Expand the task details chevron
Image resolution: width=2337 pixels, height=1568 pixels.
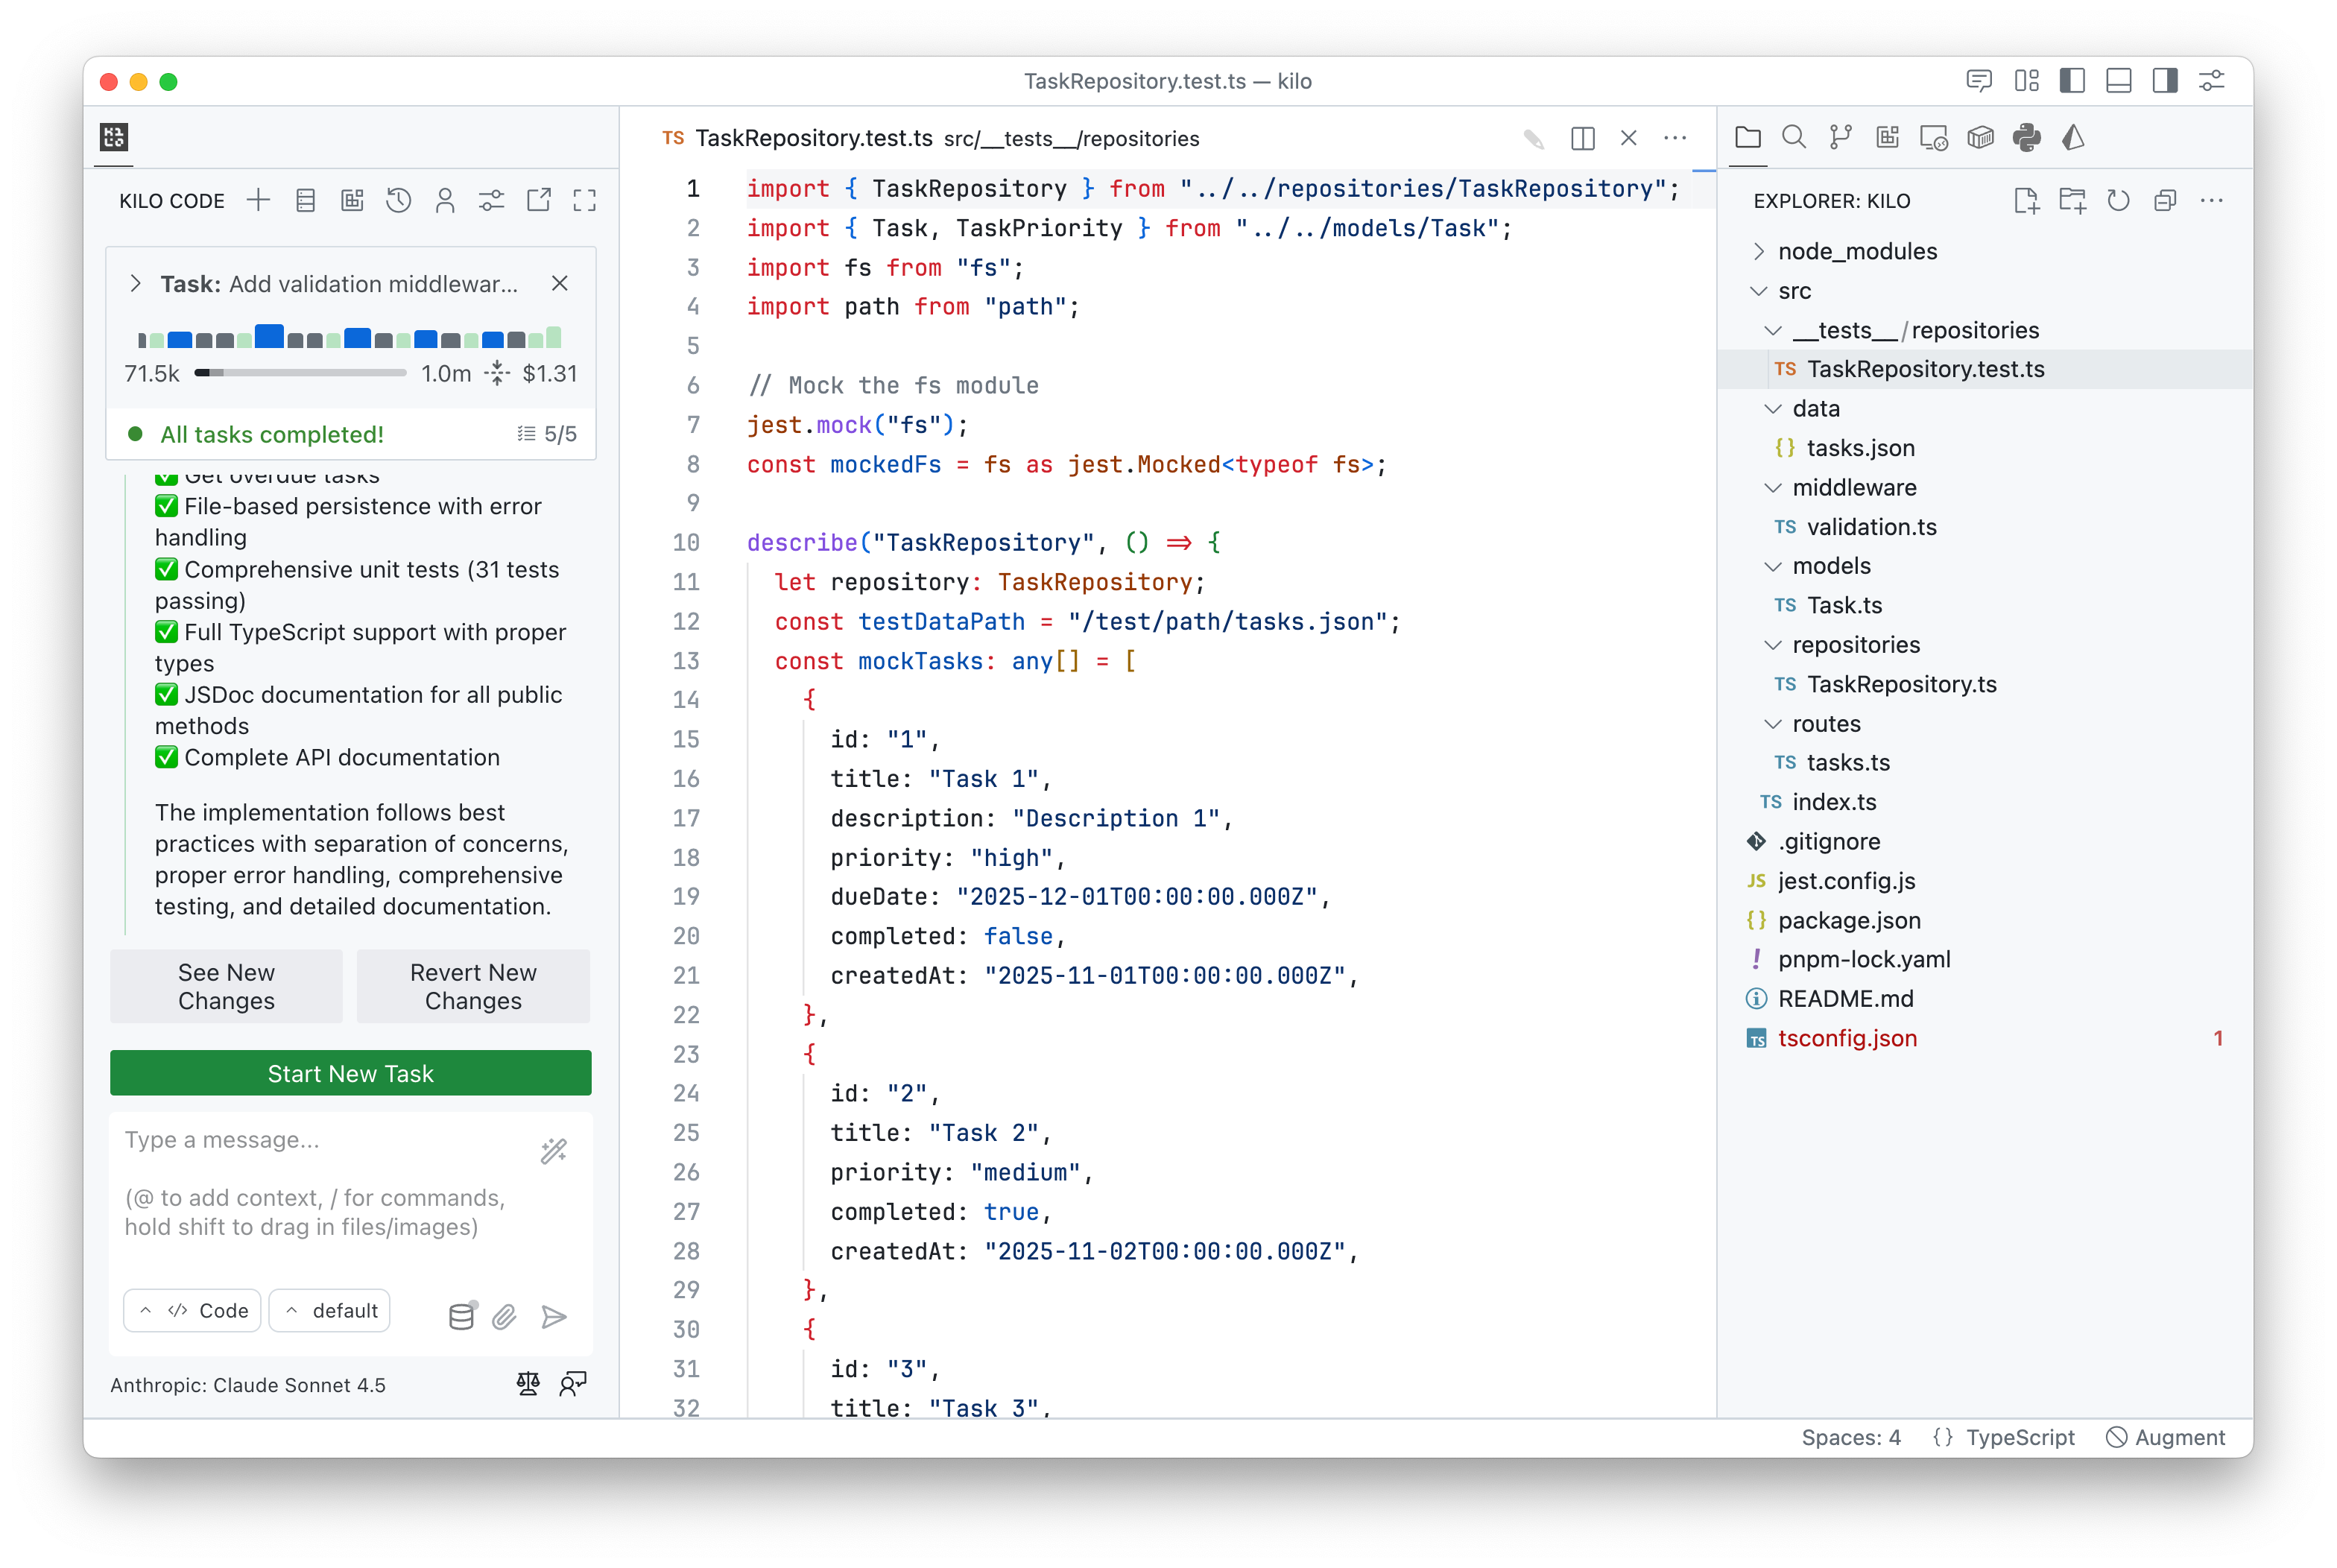tap(136, 284)
